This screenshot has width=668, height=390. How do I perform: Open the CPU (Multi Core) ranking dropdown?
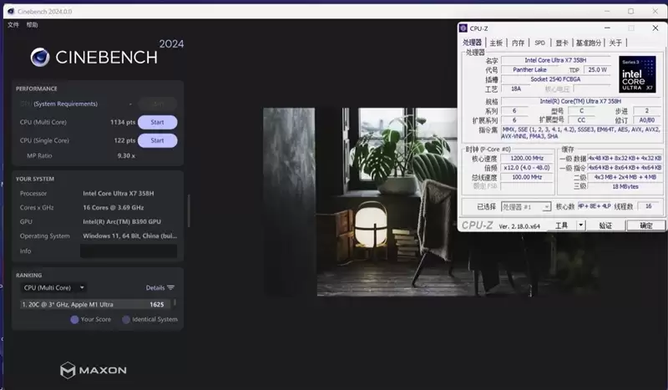(x=53, y=287)
